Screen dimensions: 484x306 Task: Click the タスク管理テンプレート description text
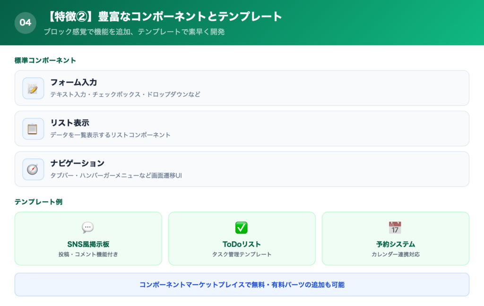242,254
